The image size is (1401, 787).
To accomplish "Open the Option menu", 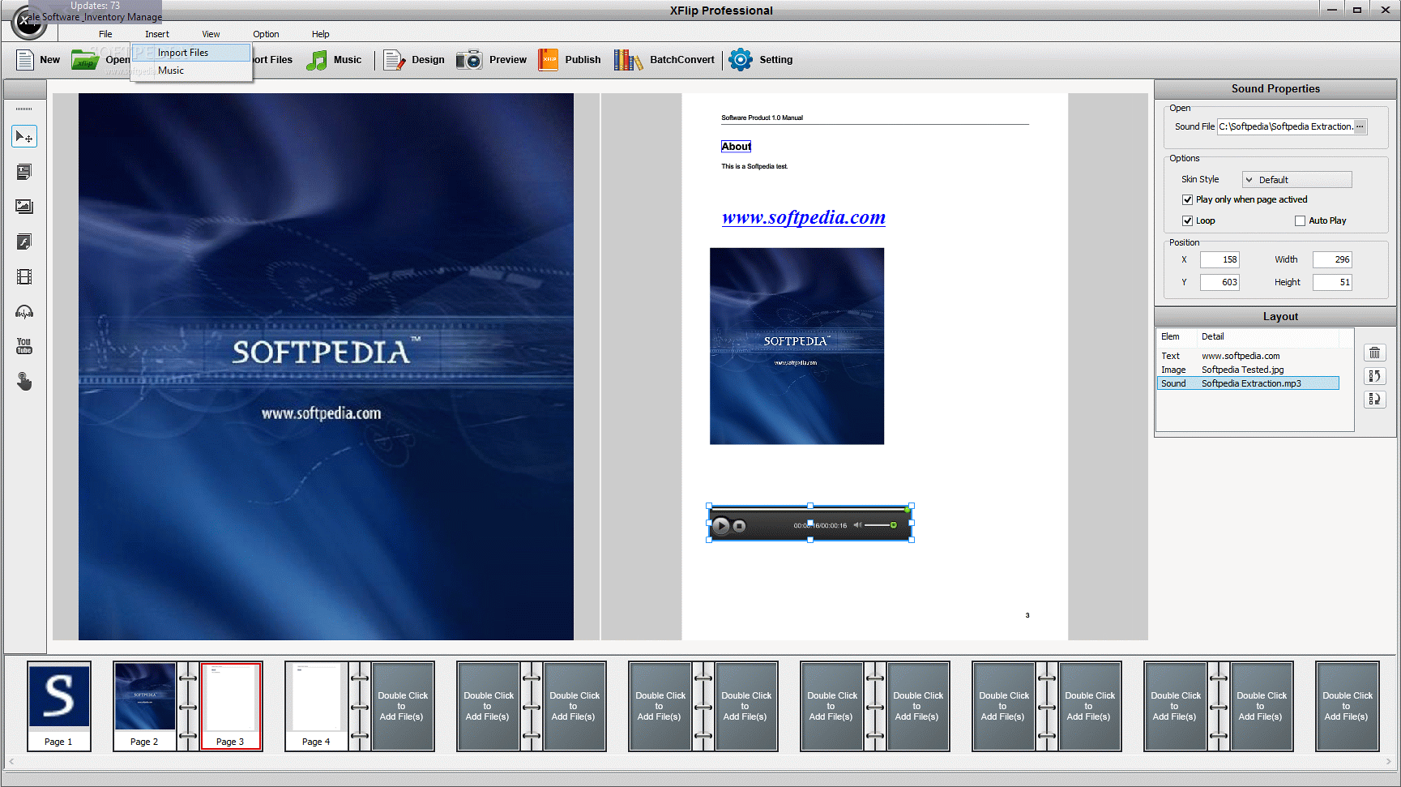I will pyautogui.click(x=266, y=34).
